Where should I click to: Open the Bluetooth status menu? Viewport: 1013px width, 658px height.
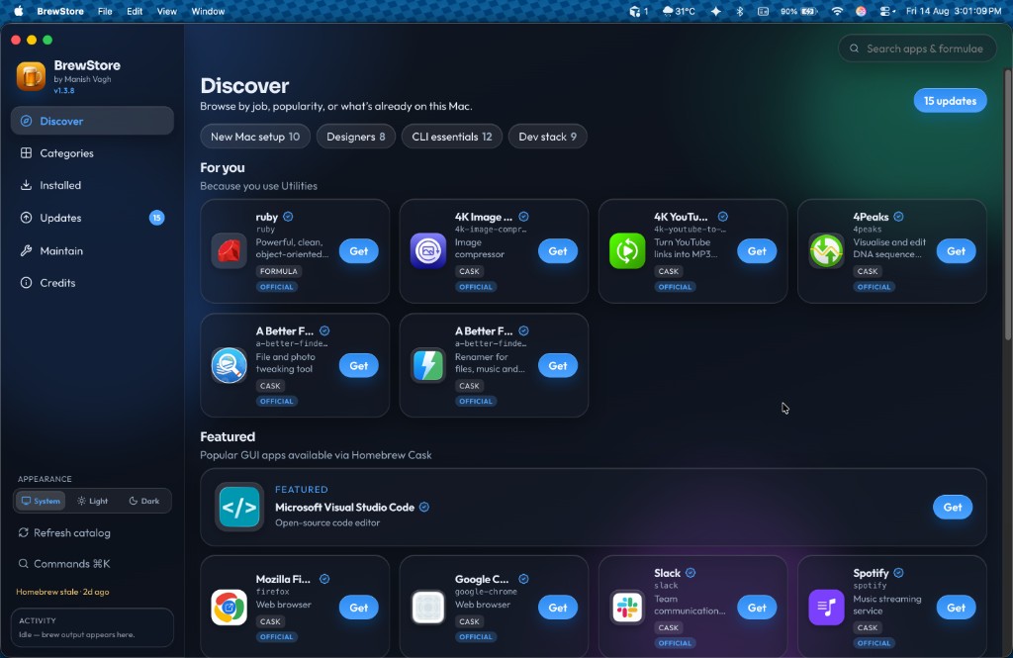(x=740, y=11)
